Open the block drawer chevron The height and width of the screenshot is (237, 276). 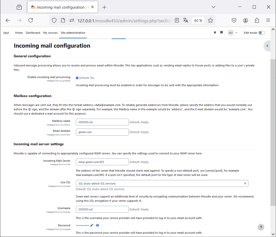click(x=267, y=46)
